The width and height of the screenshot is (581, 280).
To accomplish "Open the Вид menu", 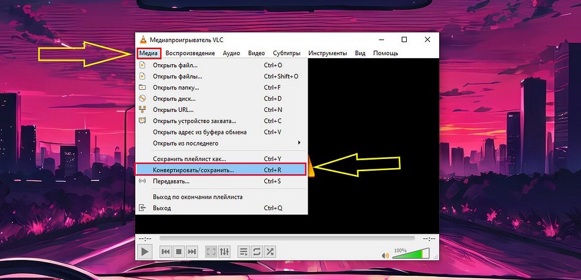I will [360, 53].
